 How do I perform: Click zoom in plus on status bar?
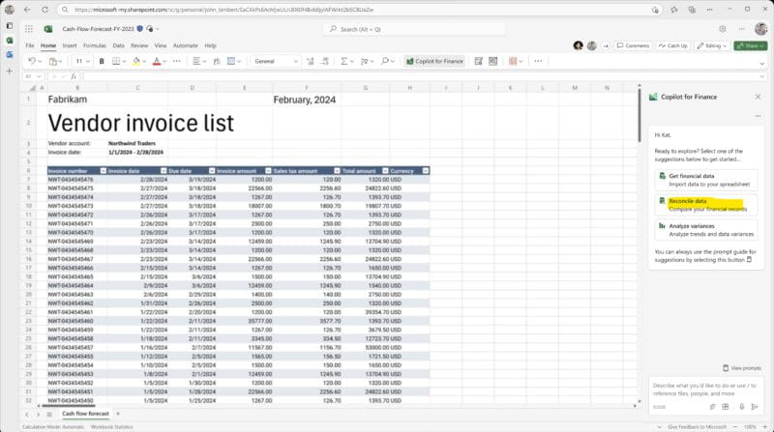[764, 427]
